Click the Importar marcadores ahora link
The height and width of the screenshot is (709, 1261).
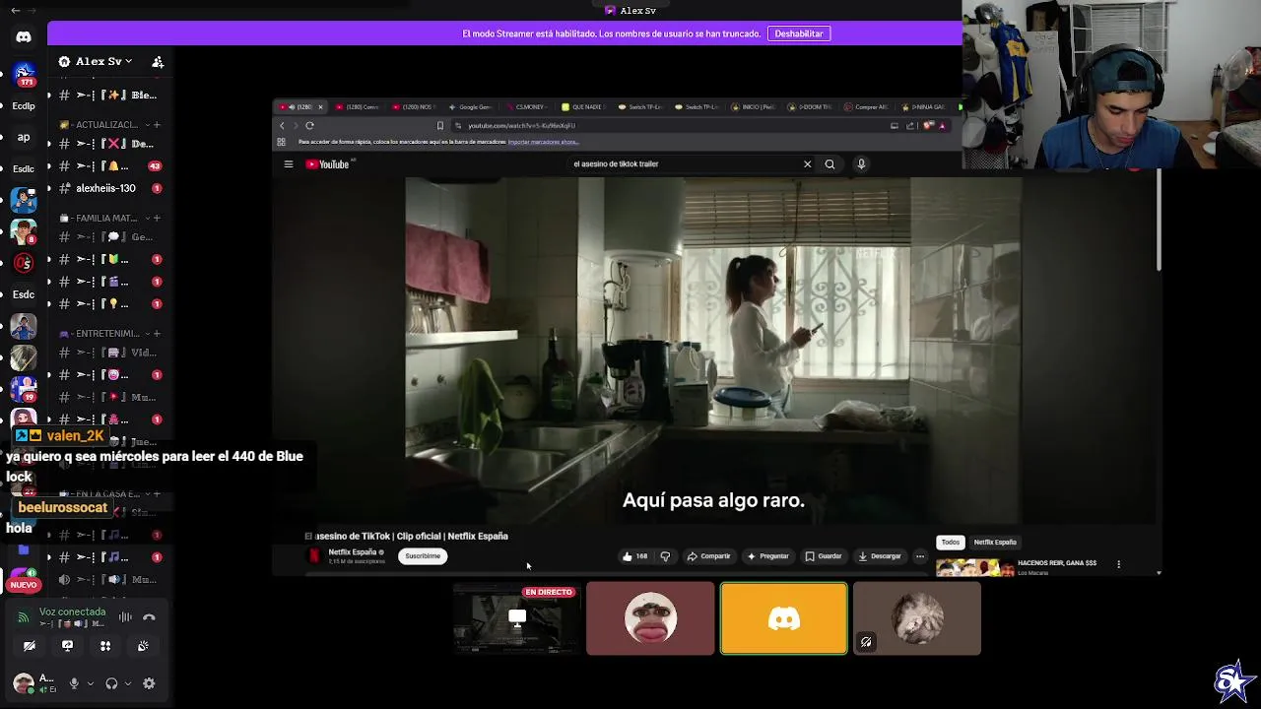[543, 142]
